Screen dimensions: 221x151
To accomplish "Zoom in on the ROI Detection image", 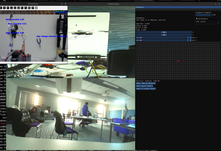I will 22,8.
